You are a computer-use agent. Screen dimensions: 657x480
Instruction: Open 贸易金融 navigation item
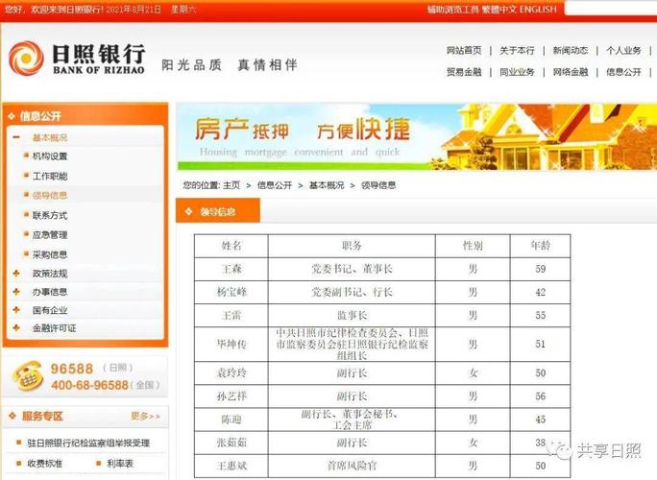[464, 72]
